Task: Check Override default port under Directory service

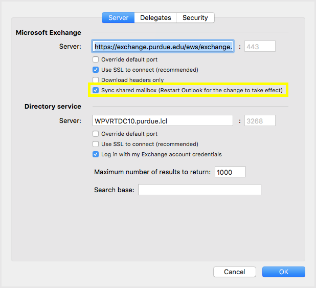Action: (x=96, y=134)
